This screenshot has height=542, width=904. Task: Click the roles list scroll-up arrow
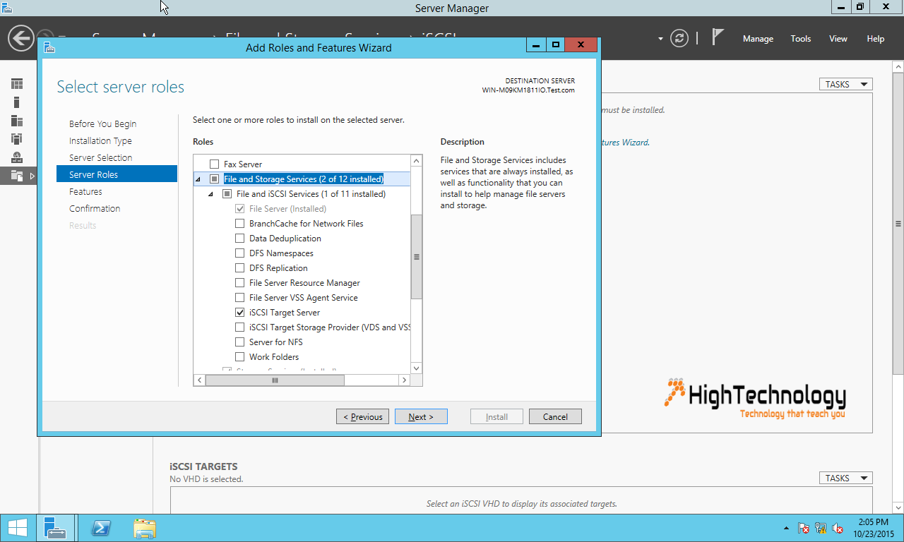pyautogui.click(x=416, y=161)
